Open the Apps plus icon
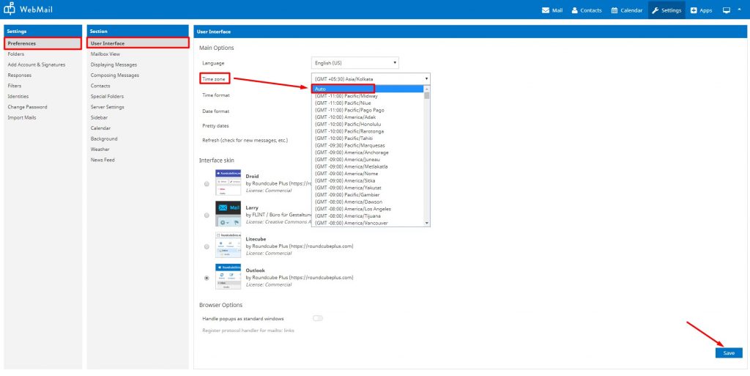The image size is (750, 376). tap(694, 10)
